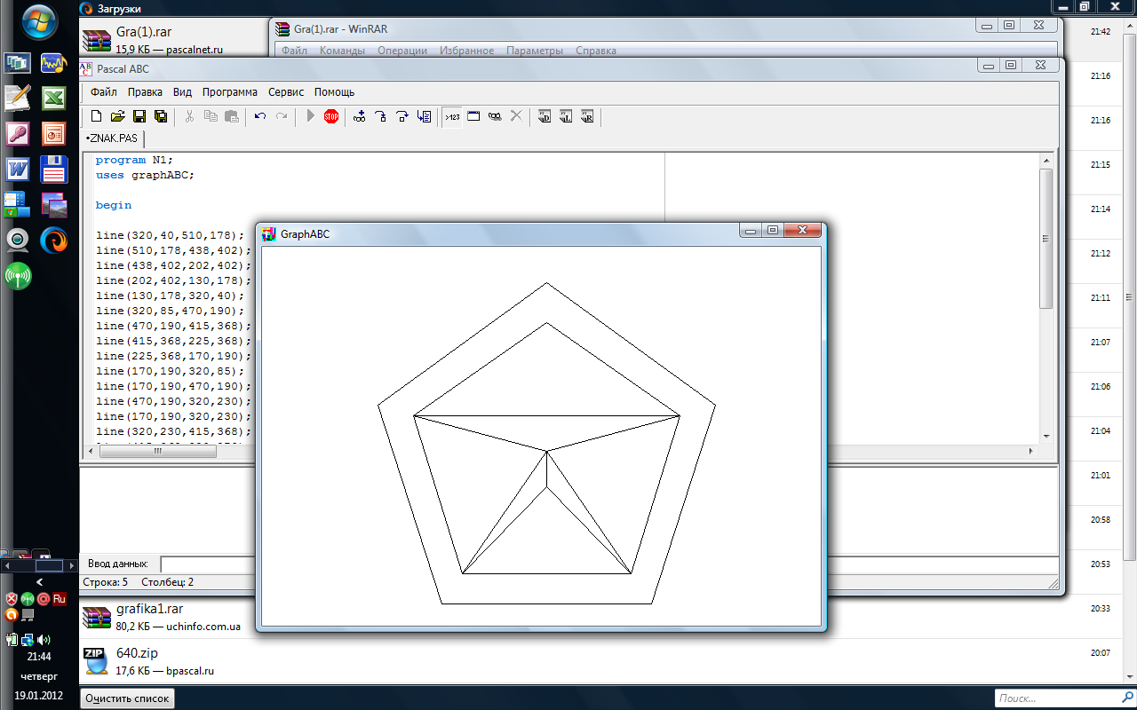
Task: Click the Строка: 5 status bar entry
Action: (x=106, y=582)
